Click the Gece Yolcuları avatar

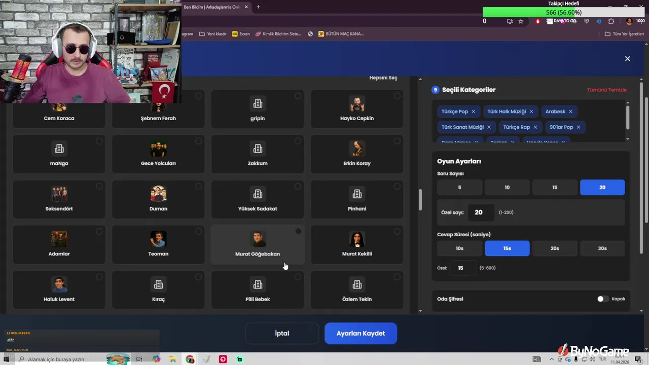click(159, 149)
